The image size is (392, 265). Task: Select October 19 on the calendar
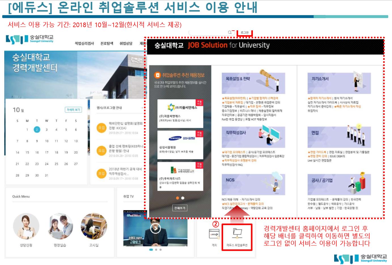[66, 152]
